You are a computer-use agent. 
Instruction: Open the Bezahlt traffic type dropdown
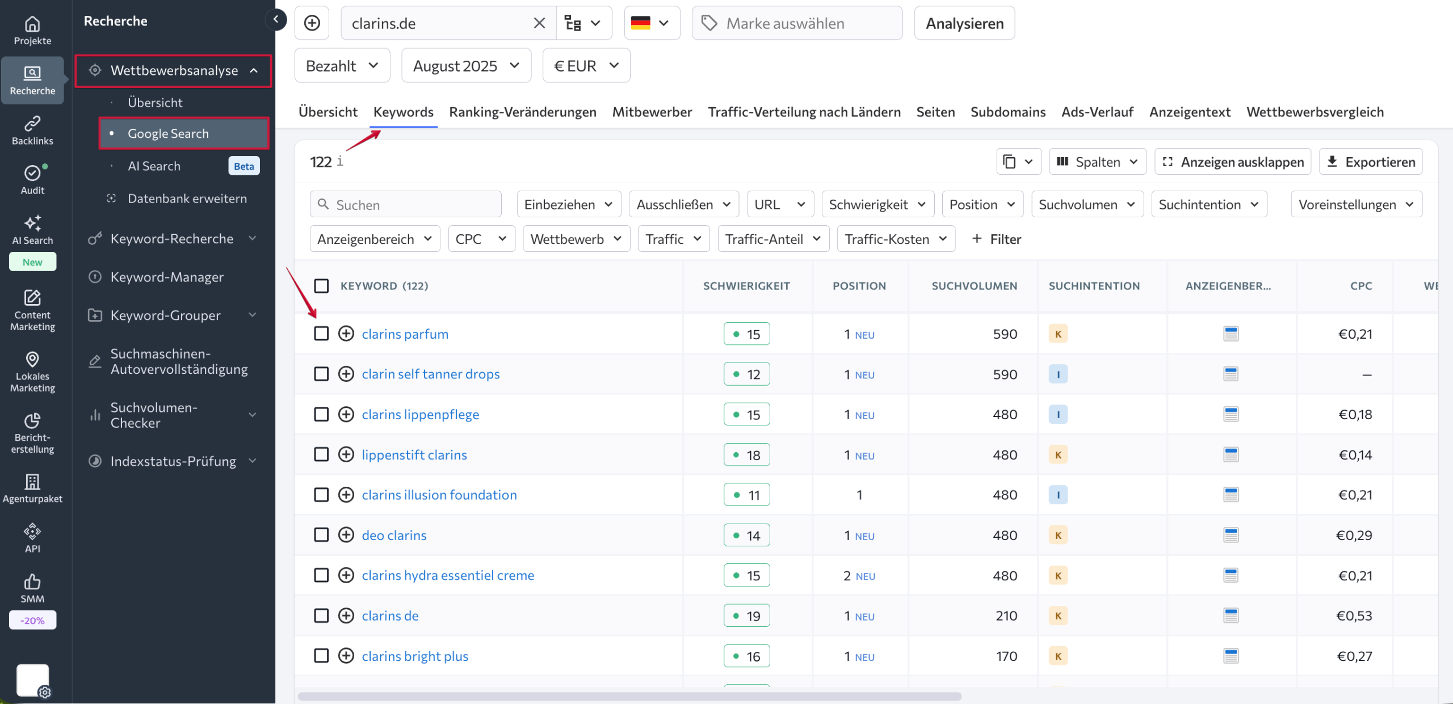342,66
